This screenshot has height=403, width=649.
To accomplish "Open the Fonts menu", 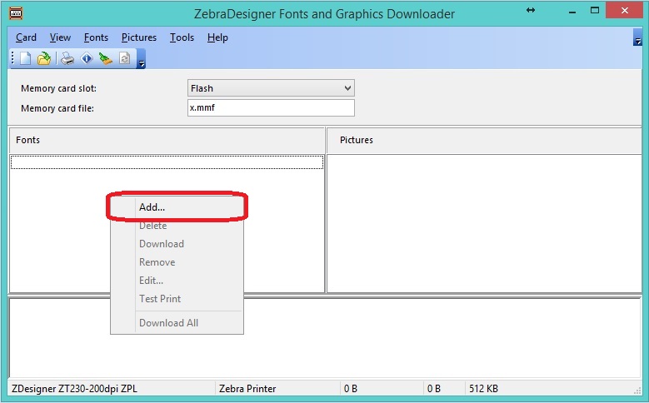I will pyautogui.click(x=96, y=37).
